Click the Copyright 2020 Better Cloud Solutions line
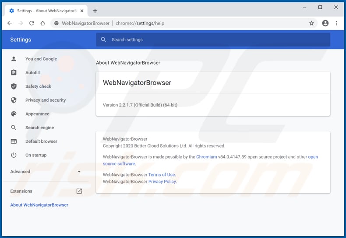The image size is (346, 238). [164, 146]
